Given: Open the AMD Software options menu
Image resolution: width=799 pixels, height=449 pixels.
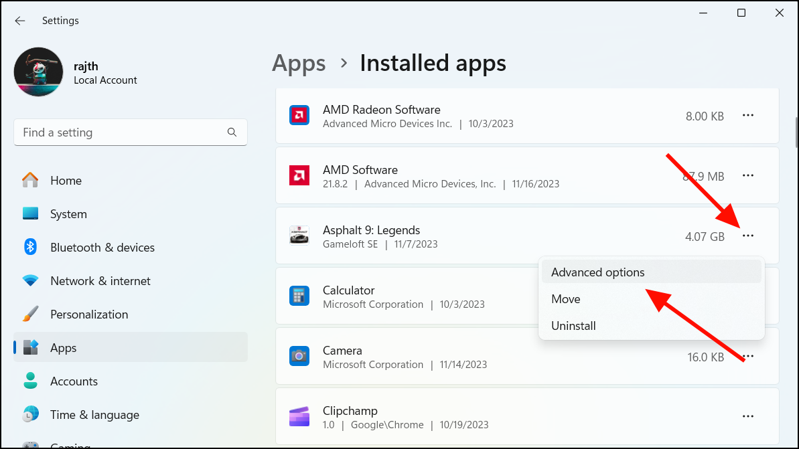Looking at the screenshot, I should point(747,175).
